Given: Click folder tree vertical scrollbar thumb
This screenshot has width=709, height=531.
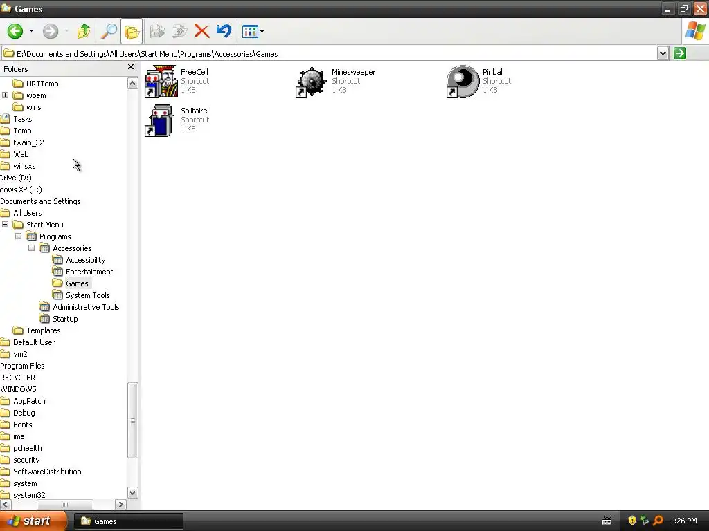Looking at the screenshot, I should click(x=132, y=420).
